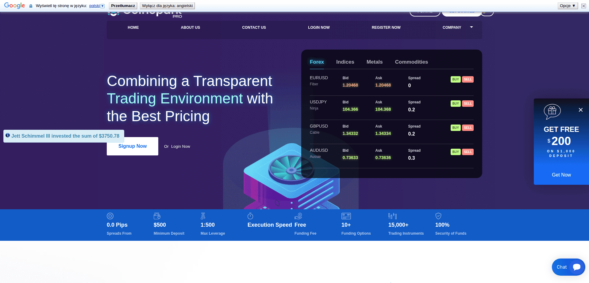This screenshot has width=589, height=283.
Task: Click the Trading Instruments icon above 15,000+
Action: tap(392, 216)
